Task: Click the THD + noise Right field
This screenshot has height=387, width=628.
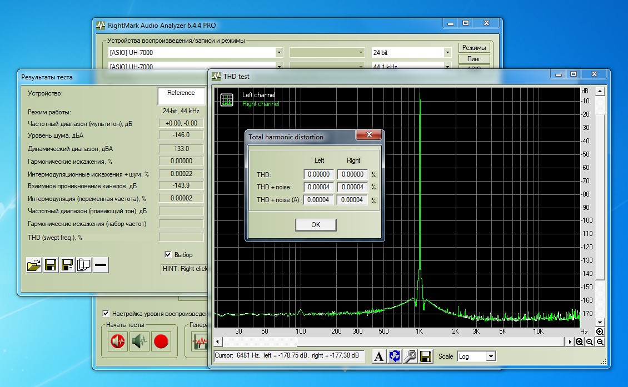Action: point(352,187)
